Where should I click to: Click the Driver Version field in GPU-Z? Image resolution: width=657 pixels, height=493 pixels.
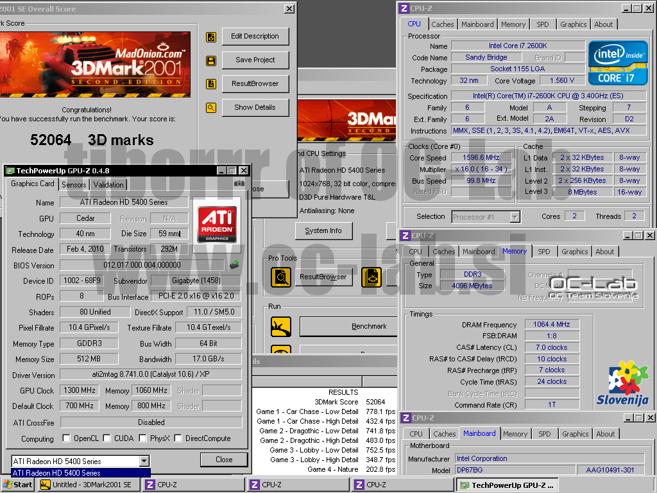(x=151, y=374)
